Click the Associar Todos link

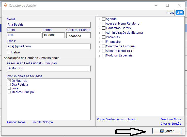[16, 122]
